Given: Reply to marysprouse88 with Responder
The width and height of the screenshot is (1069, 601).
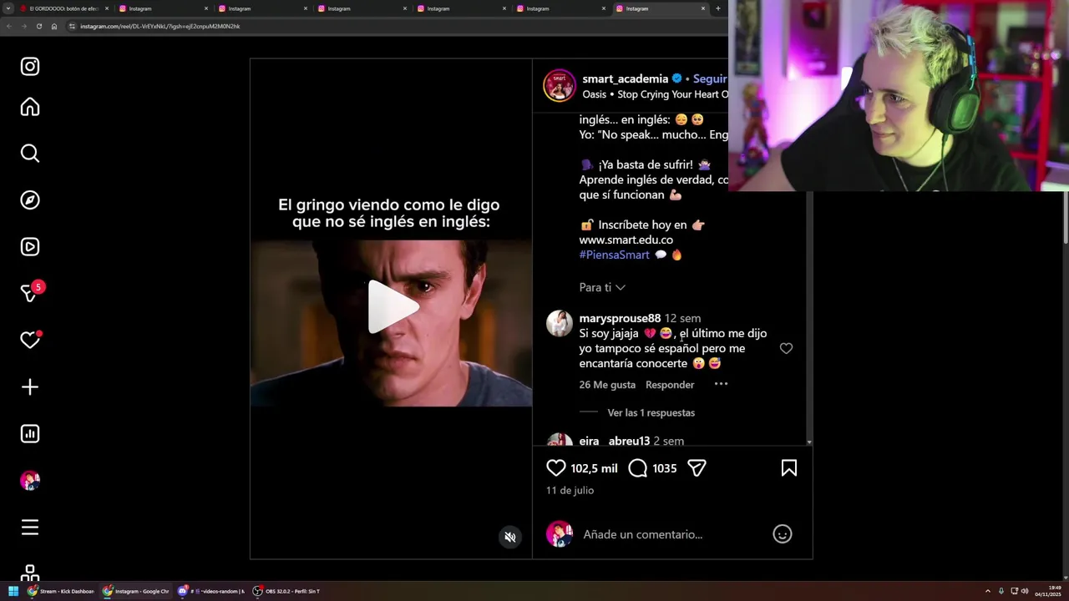Looking at the screenshot, I should click(670, 385).
